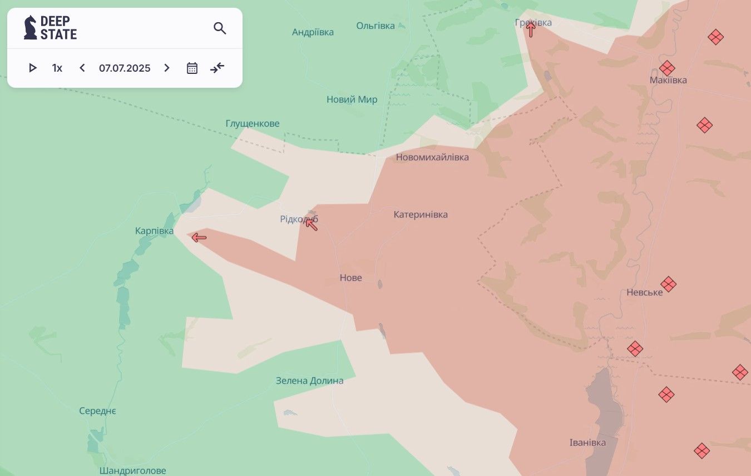751x476 pixels.
Task: Select the attack arrow at Рідкодуб
Action: [311, 224]
